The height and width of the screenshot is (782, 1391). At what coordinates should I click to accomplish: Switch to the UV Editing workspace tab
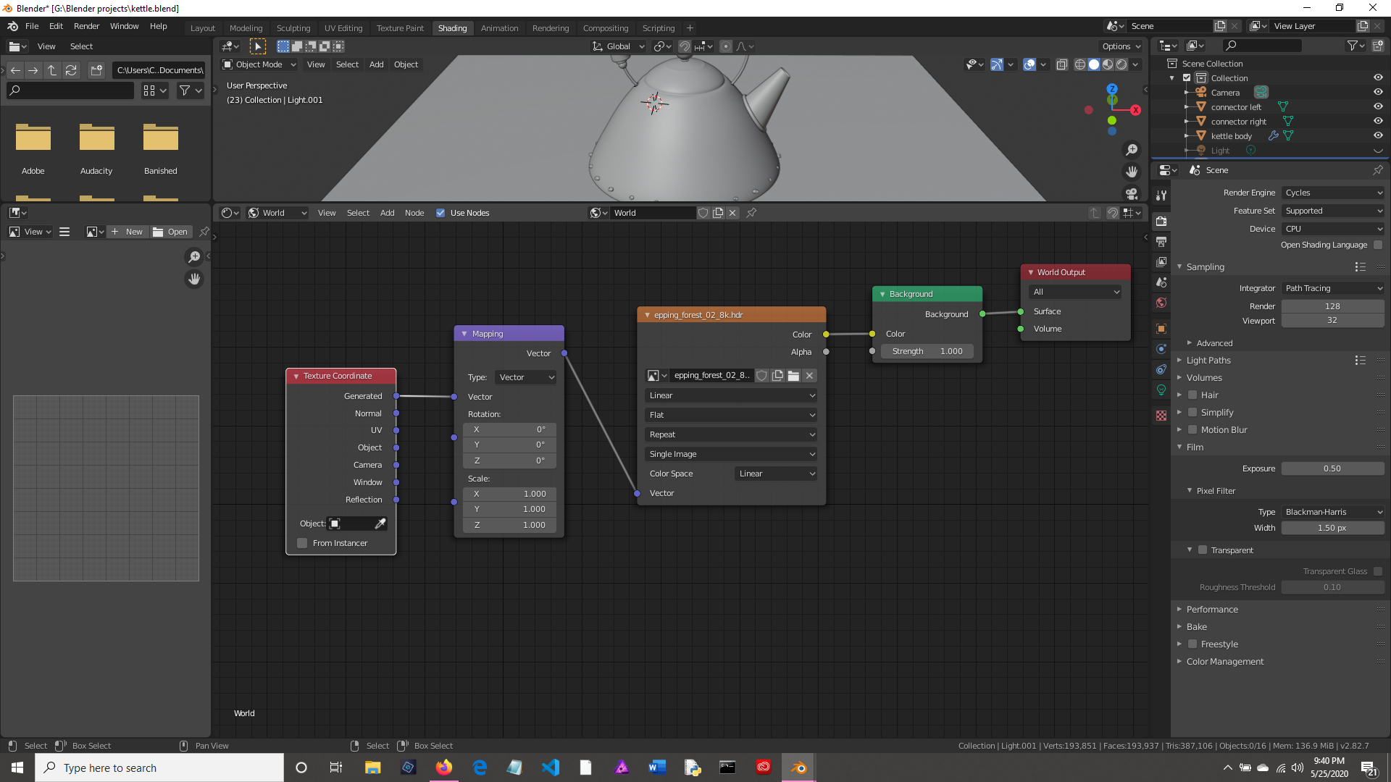343,28
